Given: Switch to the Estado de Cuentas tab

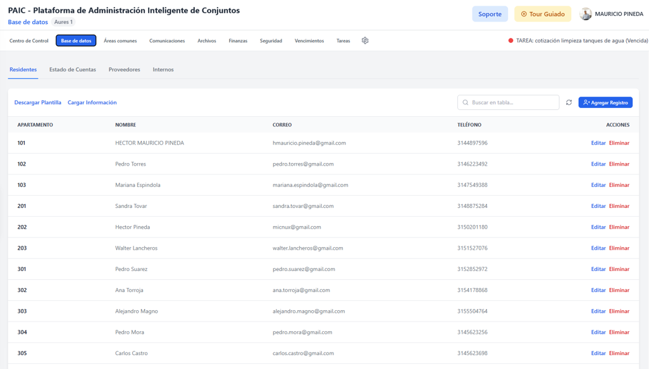Looking at the screenshot, I should 73,70.
